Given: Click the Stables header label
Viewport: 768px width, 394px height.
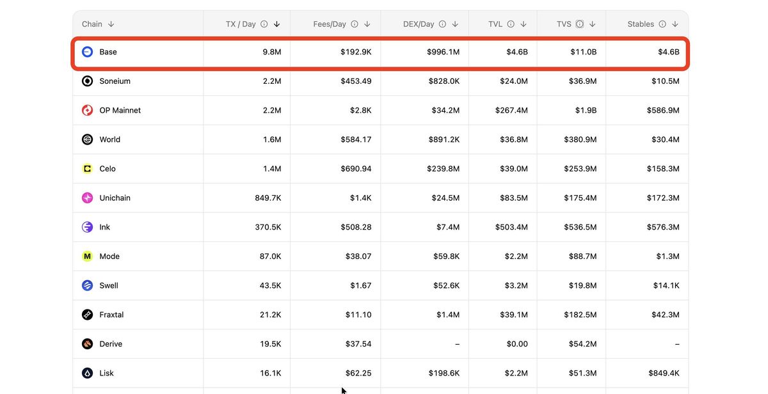Looking at the screenshot, I should point(641,24).
